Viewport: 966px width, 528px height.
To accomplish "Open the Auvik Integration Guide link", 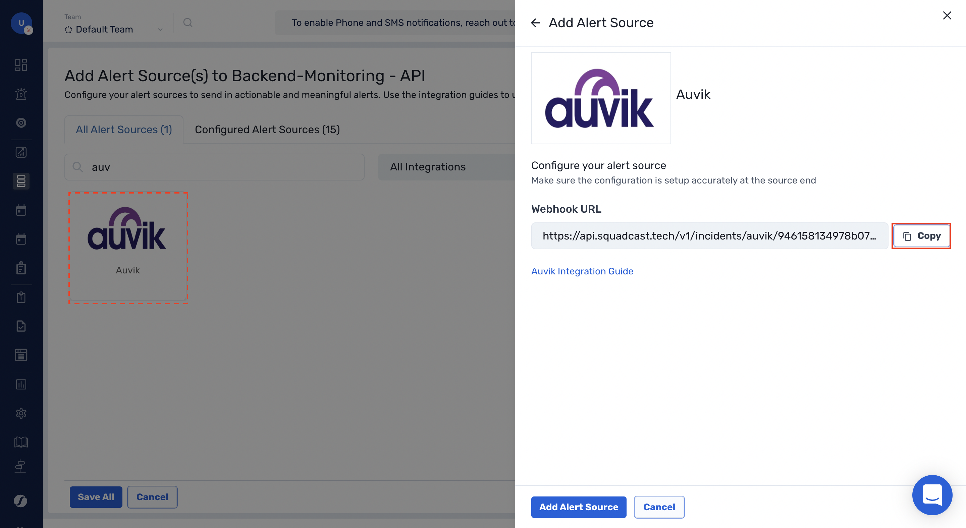I will coord(582,271).
